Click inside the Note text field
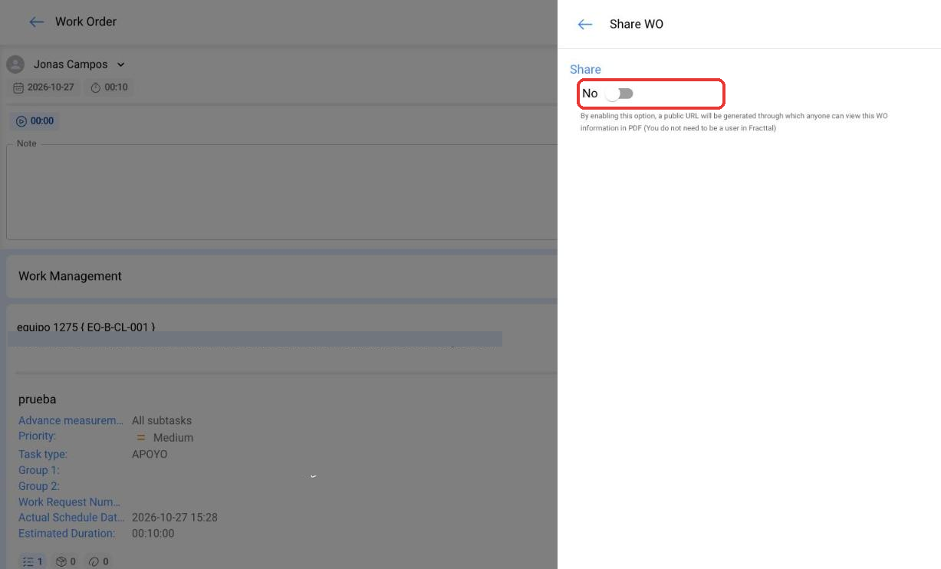 [x=281, y=192]
